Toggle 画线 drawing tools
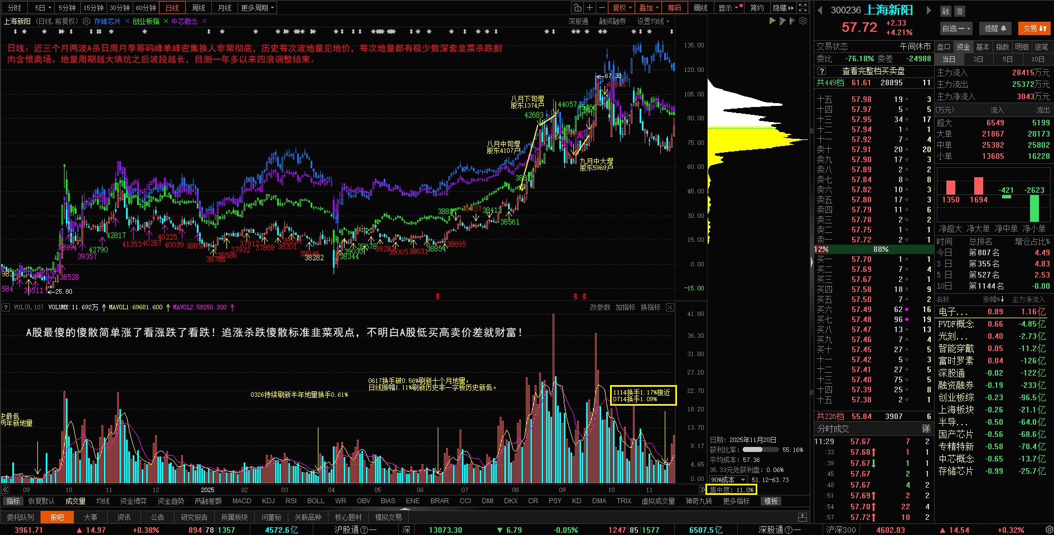The height and width of the screenshot is (535, 1054). [x=701, y=8]
